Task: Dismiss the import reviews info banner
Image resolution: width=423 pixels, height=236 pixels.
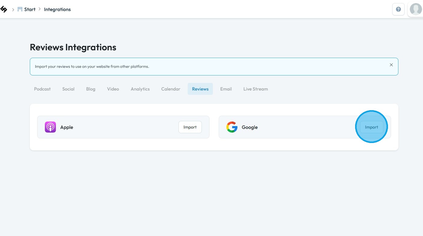Action: (391, 65)
